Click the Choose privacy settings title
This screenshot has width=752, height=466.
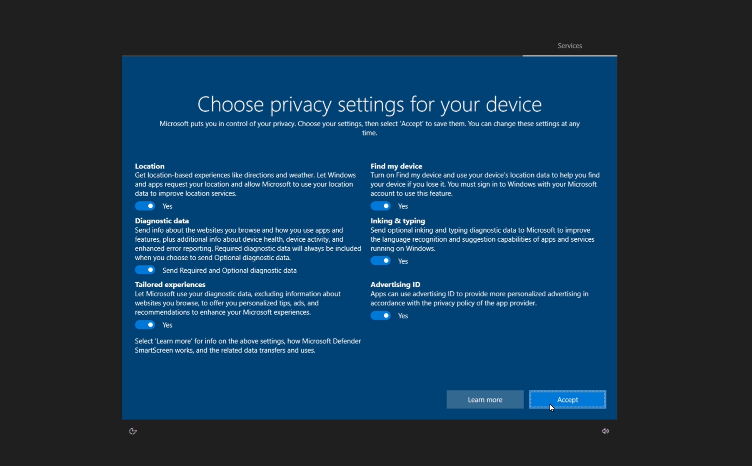[x=369, y=104]
